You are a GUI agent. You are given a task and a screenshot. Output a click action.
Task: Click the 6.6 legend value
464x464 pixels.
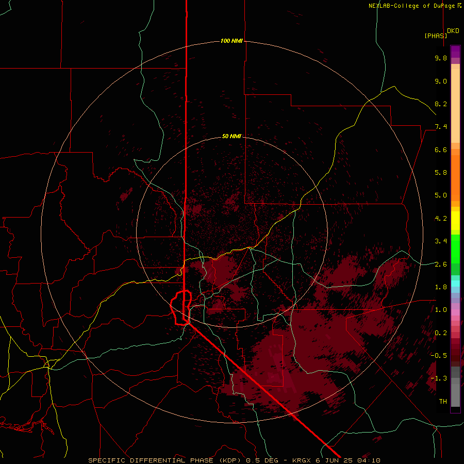coord(441,150)
